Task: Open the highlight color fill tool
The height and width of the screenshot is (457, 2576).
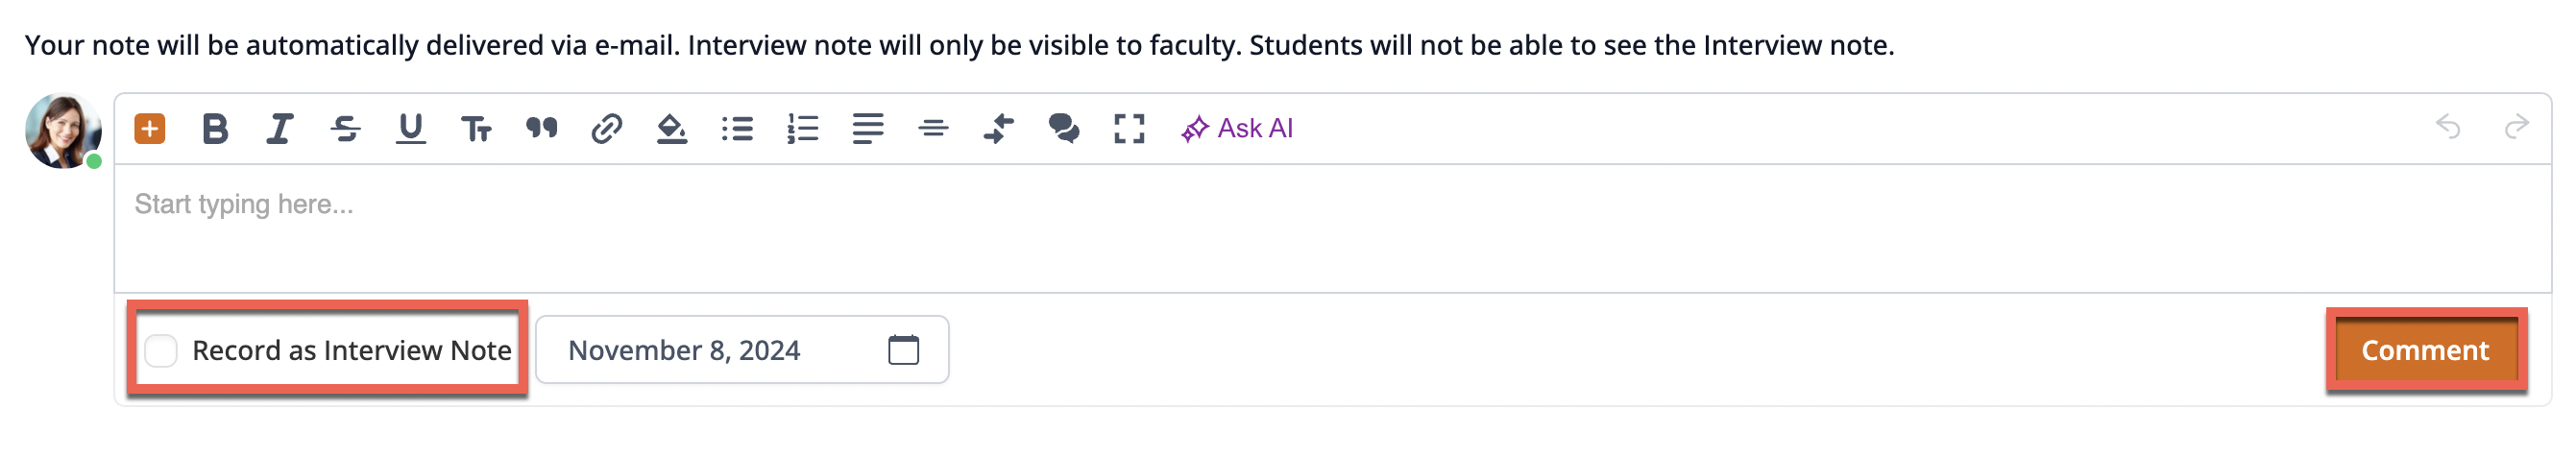Action: pos(672,129)
